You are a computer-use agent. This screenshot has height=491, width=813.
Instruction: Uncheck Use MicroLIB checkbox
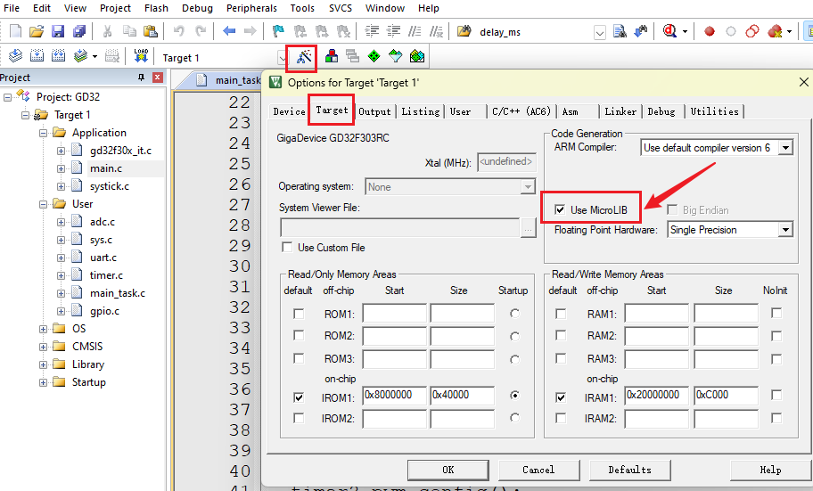560,209
